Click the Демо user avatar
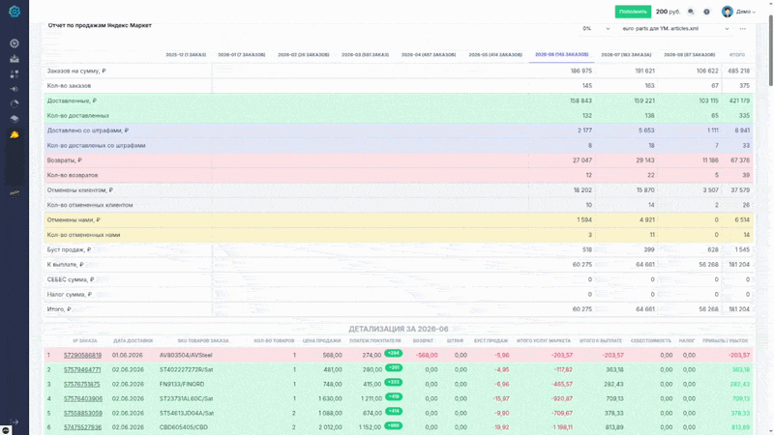Image resolution: width=774 pixels, height=435 pixels. pos(728,12)
